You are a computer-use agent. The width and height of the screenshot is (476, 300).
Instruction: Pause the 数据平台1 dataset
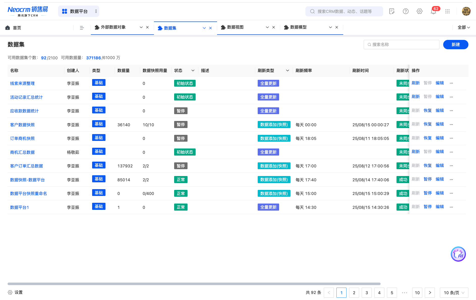point(428,207)
